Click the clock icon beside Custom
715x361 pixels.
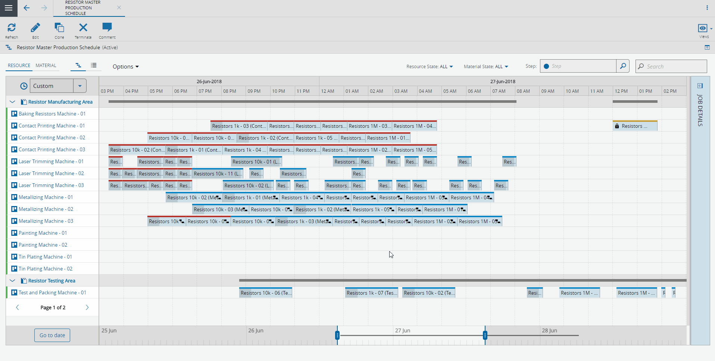[24, 86]
